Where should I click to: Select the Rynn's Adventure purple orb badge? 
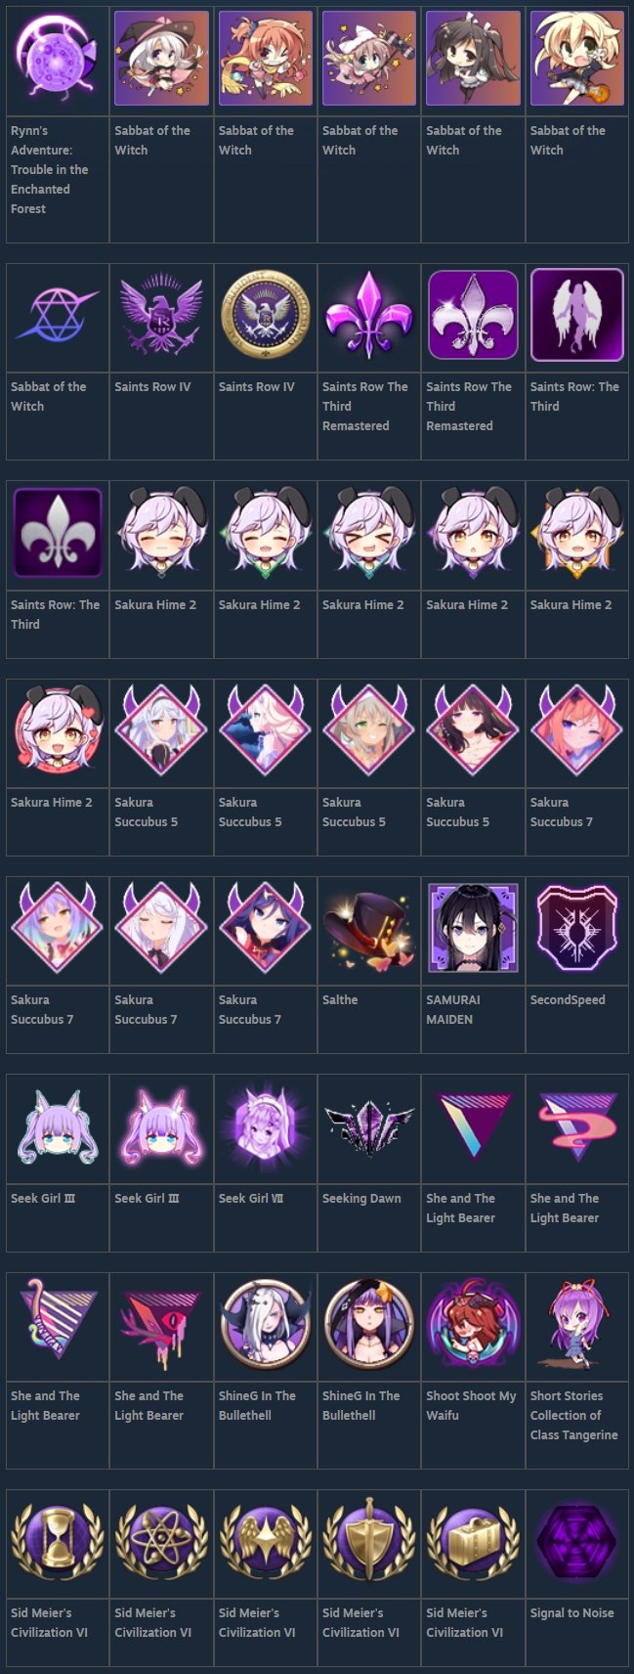pos(58,59)
